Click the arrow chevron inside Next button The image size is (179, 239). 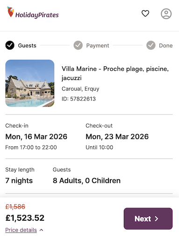pos(157,219)
